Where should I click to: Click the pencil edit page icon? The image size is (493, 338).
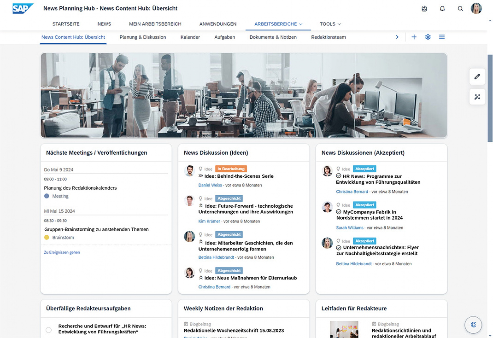tap(477, 76)
